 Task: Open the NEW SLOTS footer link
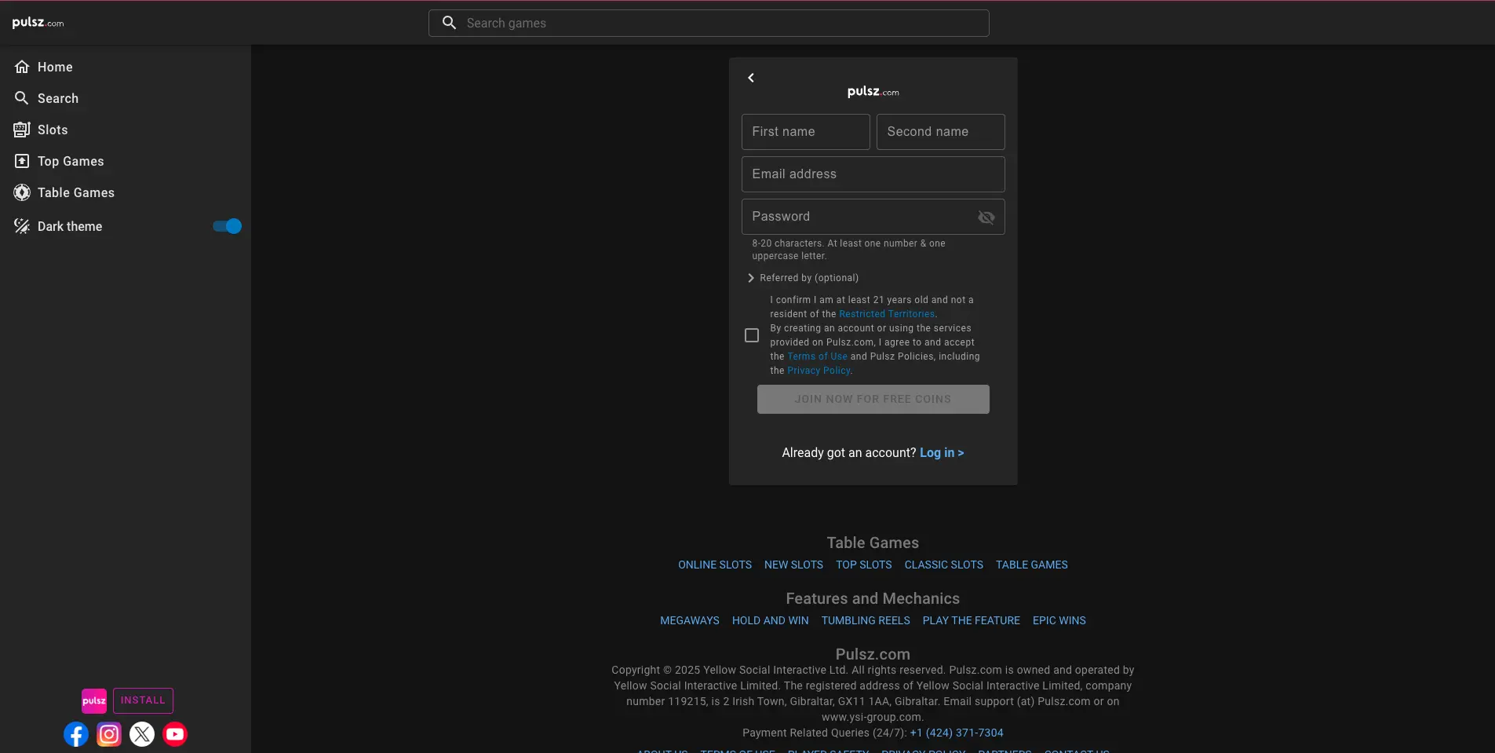point(793,565)
